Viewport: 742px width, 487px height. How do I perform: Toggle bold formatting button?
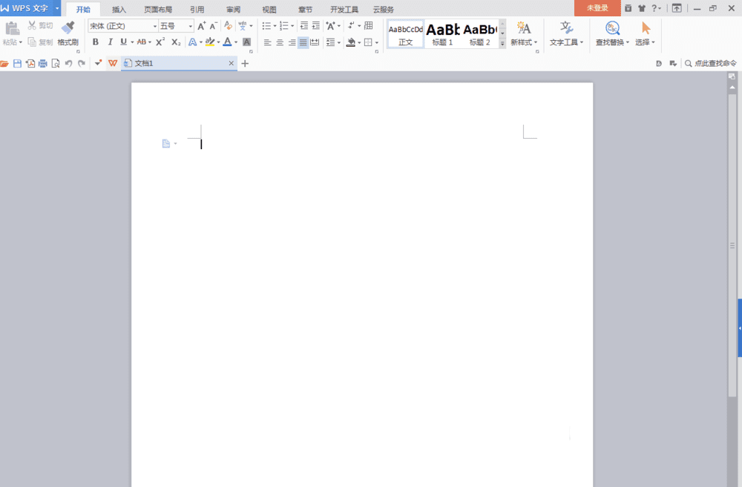coord(96,42)
